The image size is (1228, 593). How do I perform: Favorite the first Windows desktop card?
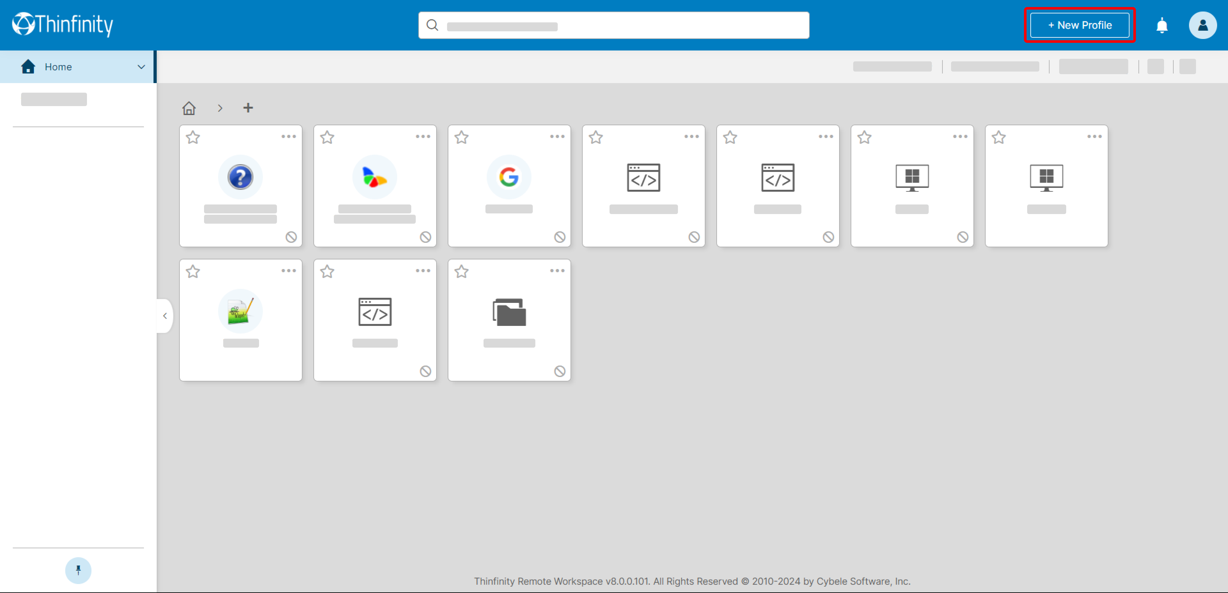pos(865,138)
